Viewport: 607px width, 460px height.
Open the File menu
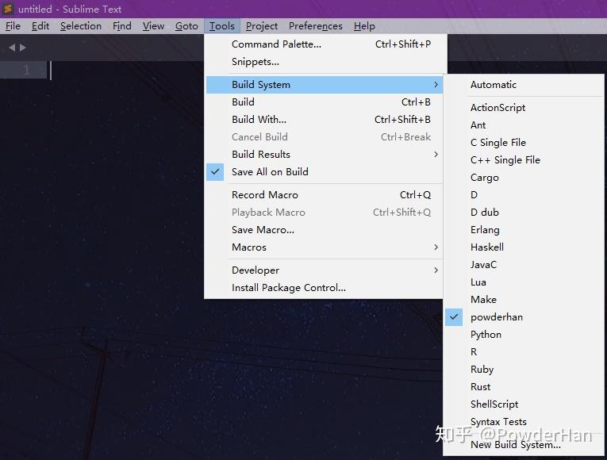[13, 26]
